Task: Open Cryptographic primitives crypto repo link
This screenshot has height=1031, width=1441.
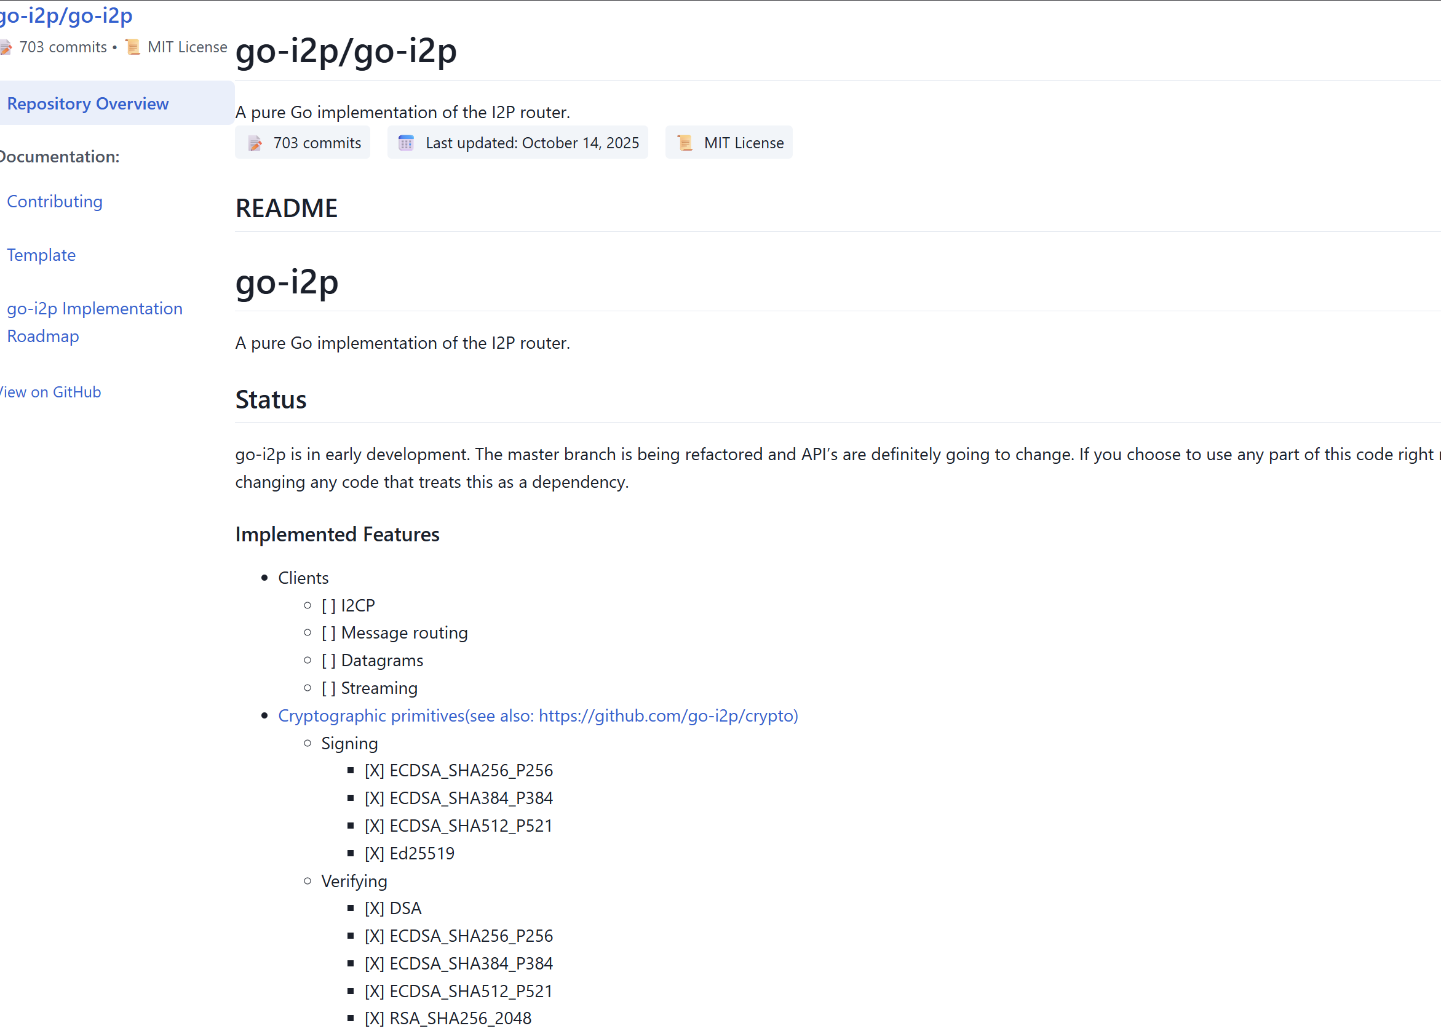Action: [x=538, y=715]
